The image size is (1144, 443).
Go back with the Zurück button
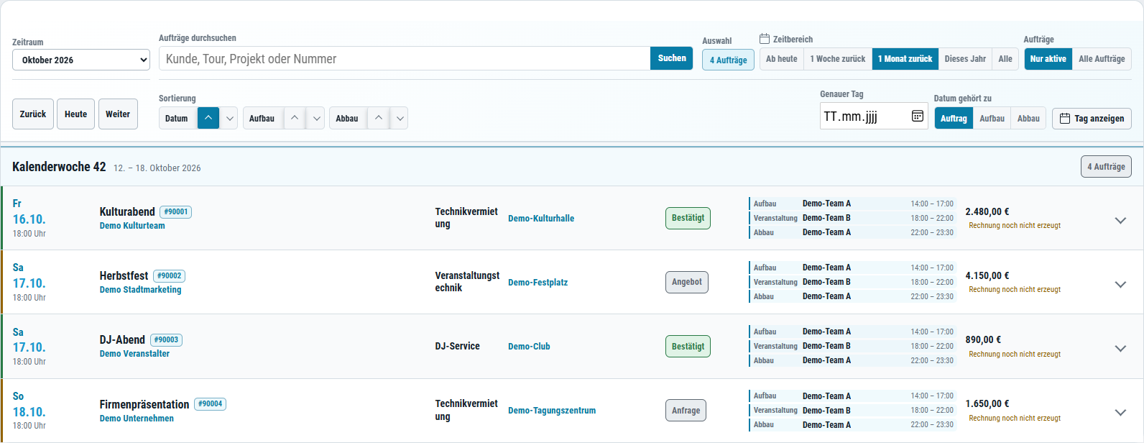[x=33, y=114]
